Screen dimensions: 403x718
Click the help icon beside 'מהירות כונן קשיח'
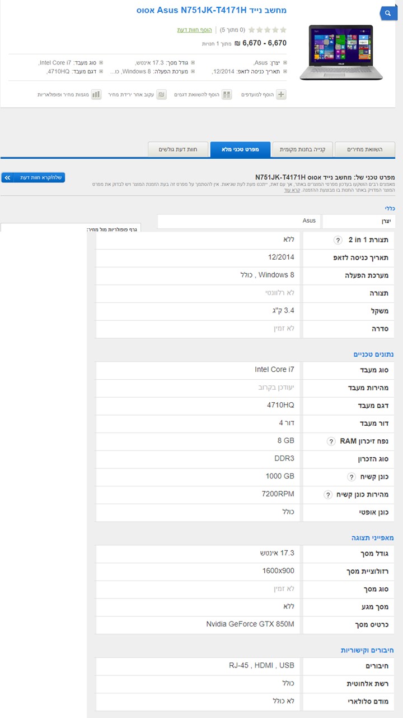pos(329,495)
